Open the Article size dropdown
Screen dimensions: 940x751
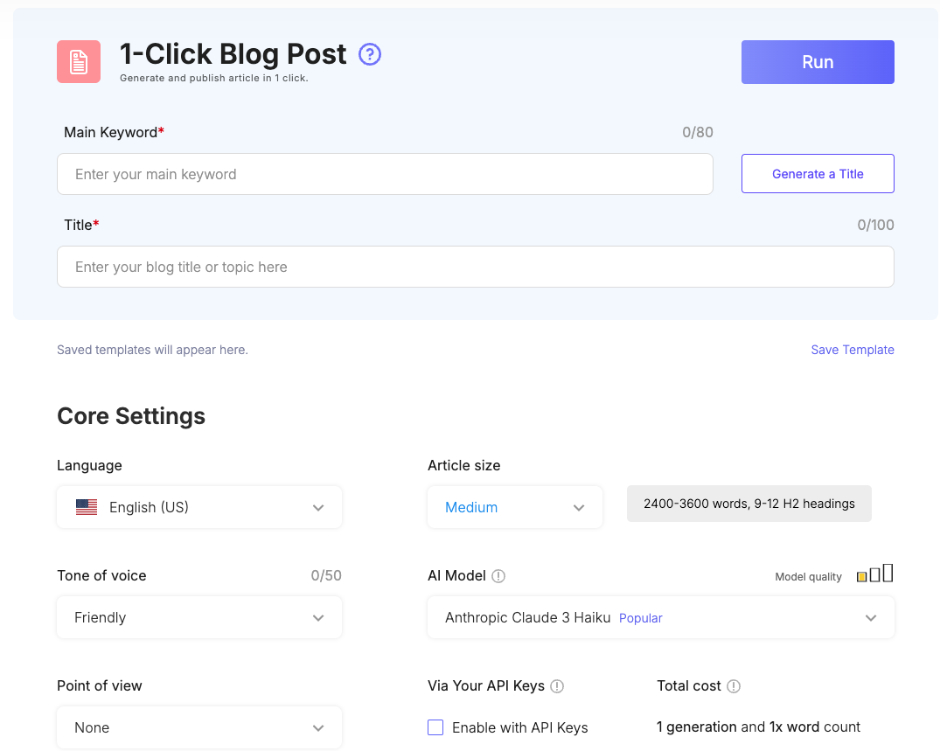[x=514, y=506]
